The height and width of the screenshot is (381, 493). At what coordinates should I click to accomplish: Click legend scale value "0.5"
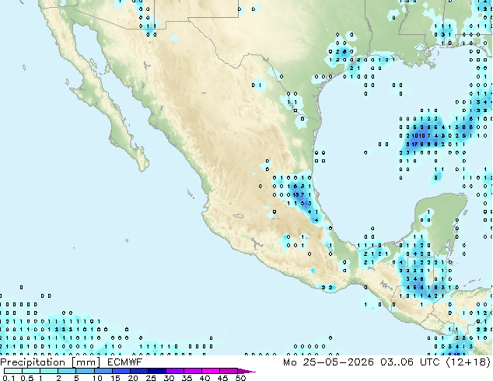click(27, 378)
